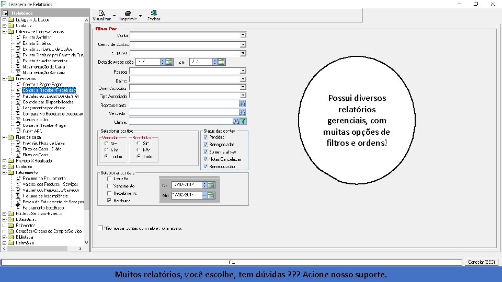
Task: Click the Imprimir printer icon
Action: [x=128, y=13]
